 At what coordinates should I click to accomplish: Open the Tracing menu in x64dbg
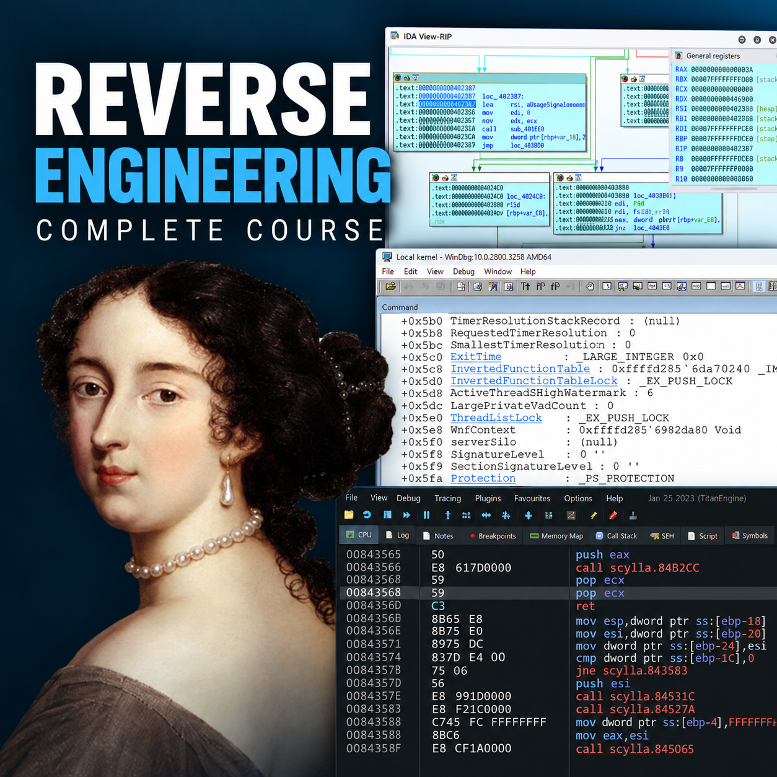[447, 498]
